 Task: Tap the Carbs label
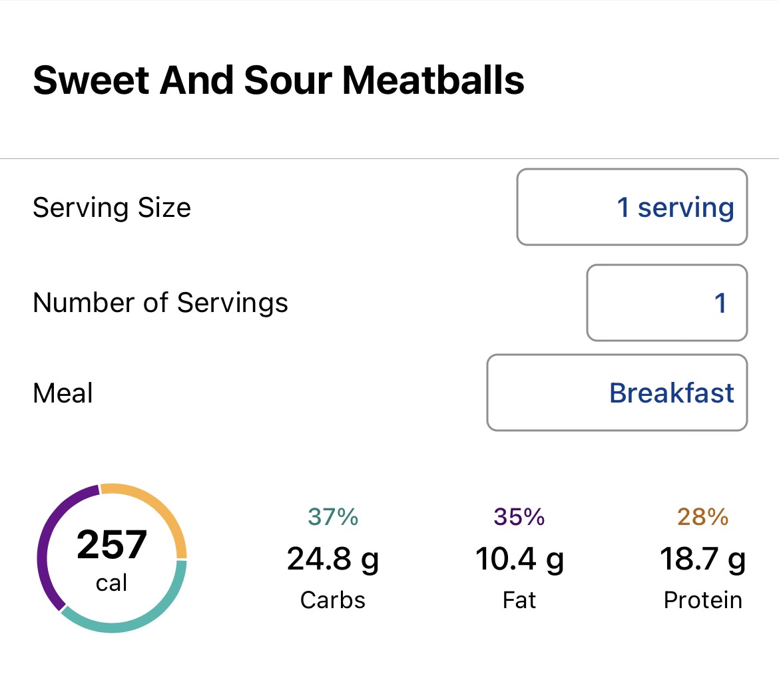coord(333,600)
